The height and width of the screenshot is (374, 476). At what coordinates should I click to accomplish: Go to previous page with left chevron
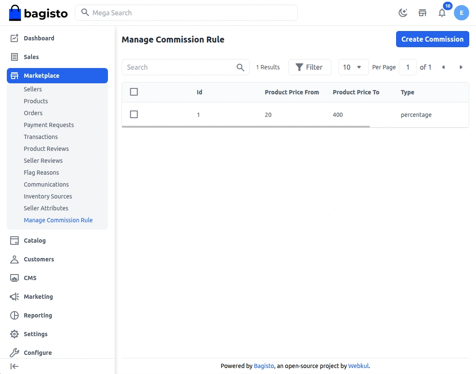[443, 67]
